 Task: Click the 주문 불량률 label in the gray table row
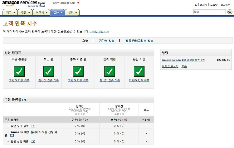click(12, 120)
